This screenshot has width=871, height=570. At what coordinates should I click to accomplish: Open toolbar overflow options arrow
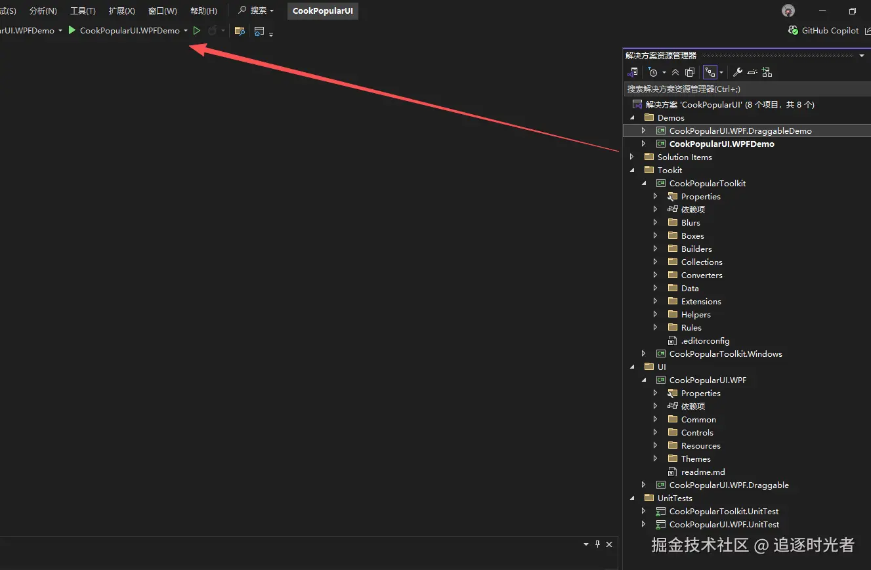click(x=271, y=33)
